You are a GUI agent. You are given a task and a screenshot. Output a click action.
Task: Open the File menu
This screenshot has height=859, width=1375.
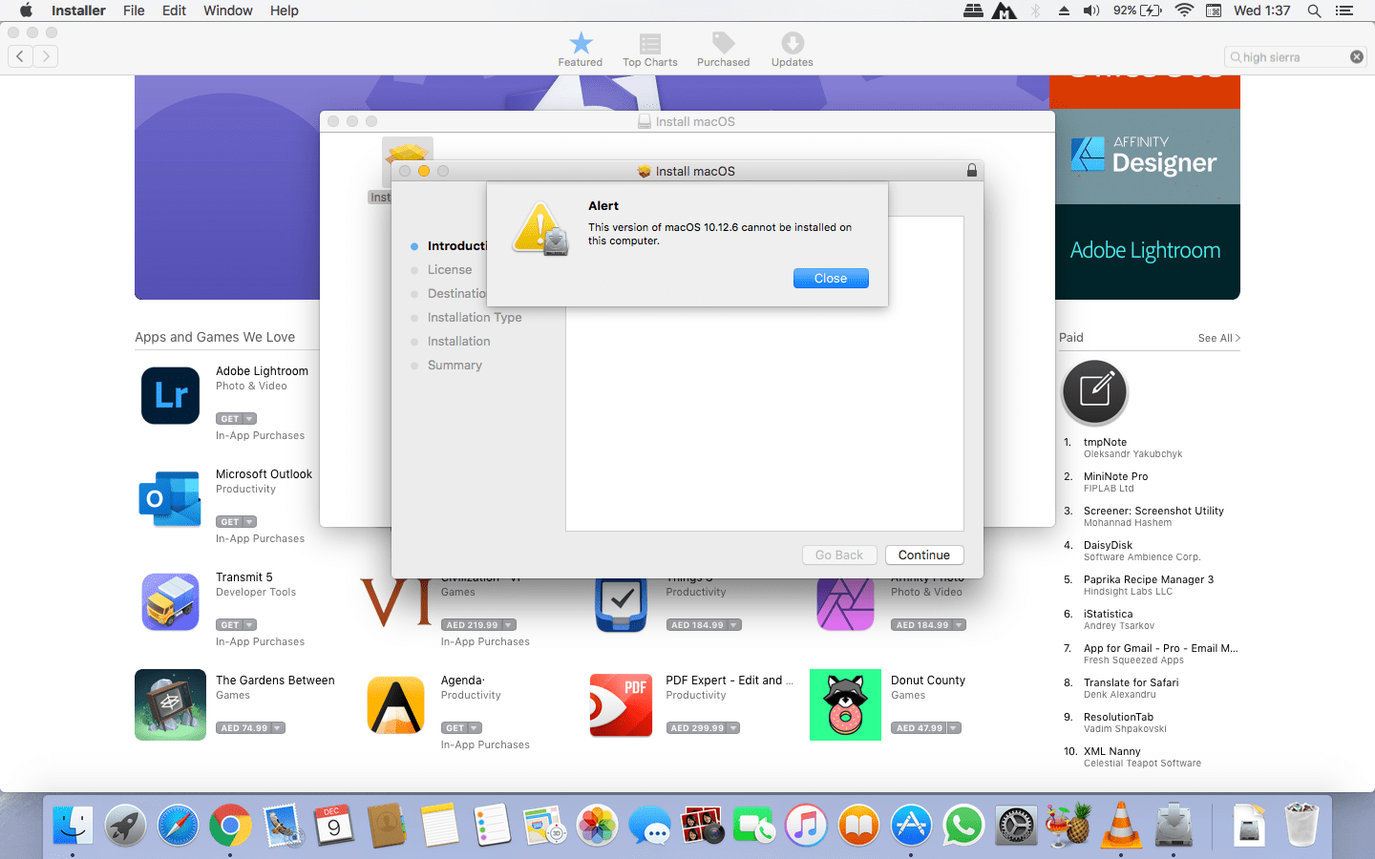(134, 10)
